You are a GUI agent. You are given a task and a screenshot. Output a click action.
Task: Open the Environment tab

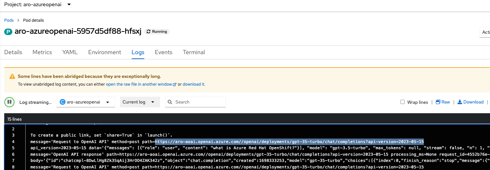point(104,52)
